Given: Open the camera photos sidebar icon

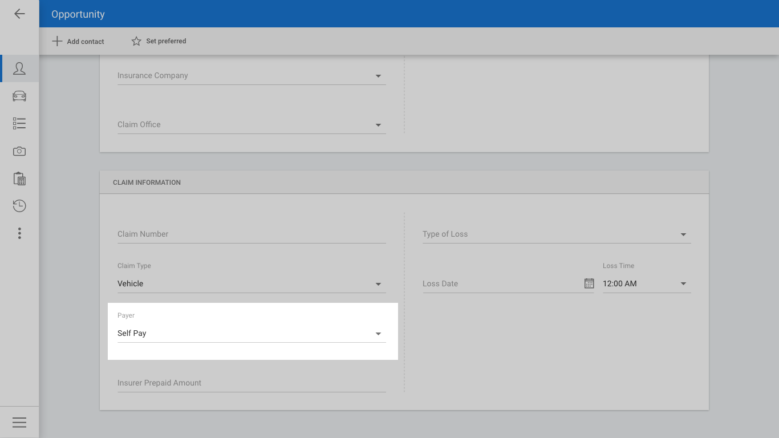Looking at the screenshot, I should 19,151.
